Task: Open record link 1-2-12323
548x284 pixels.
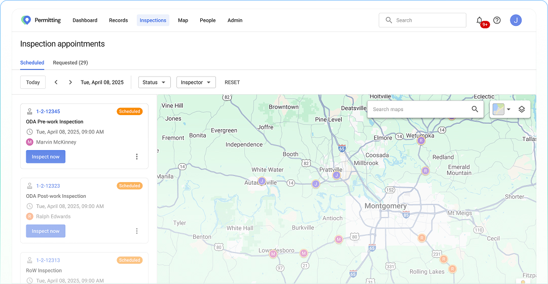Action: 48,186
